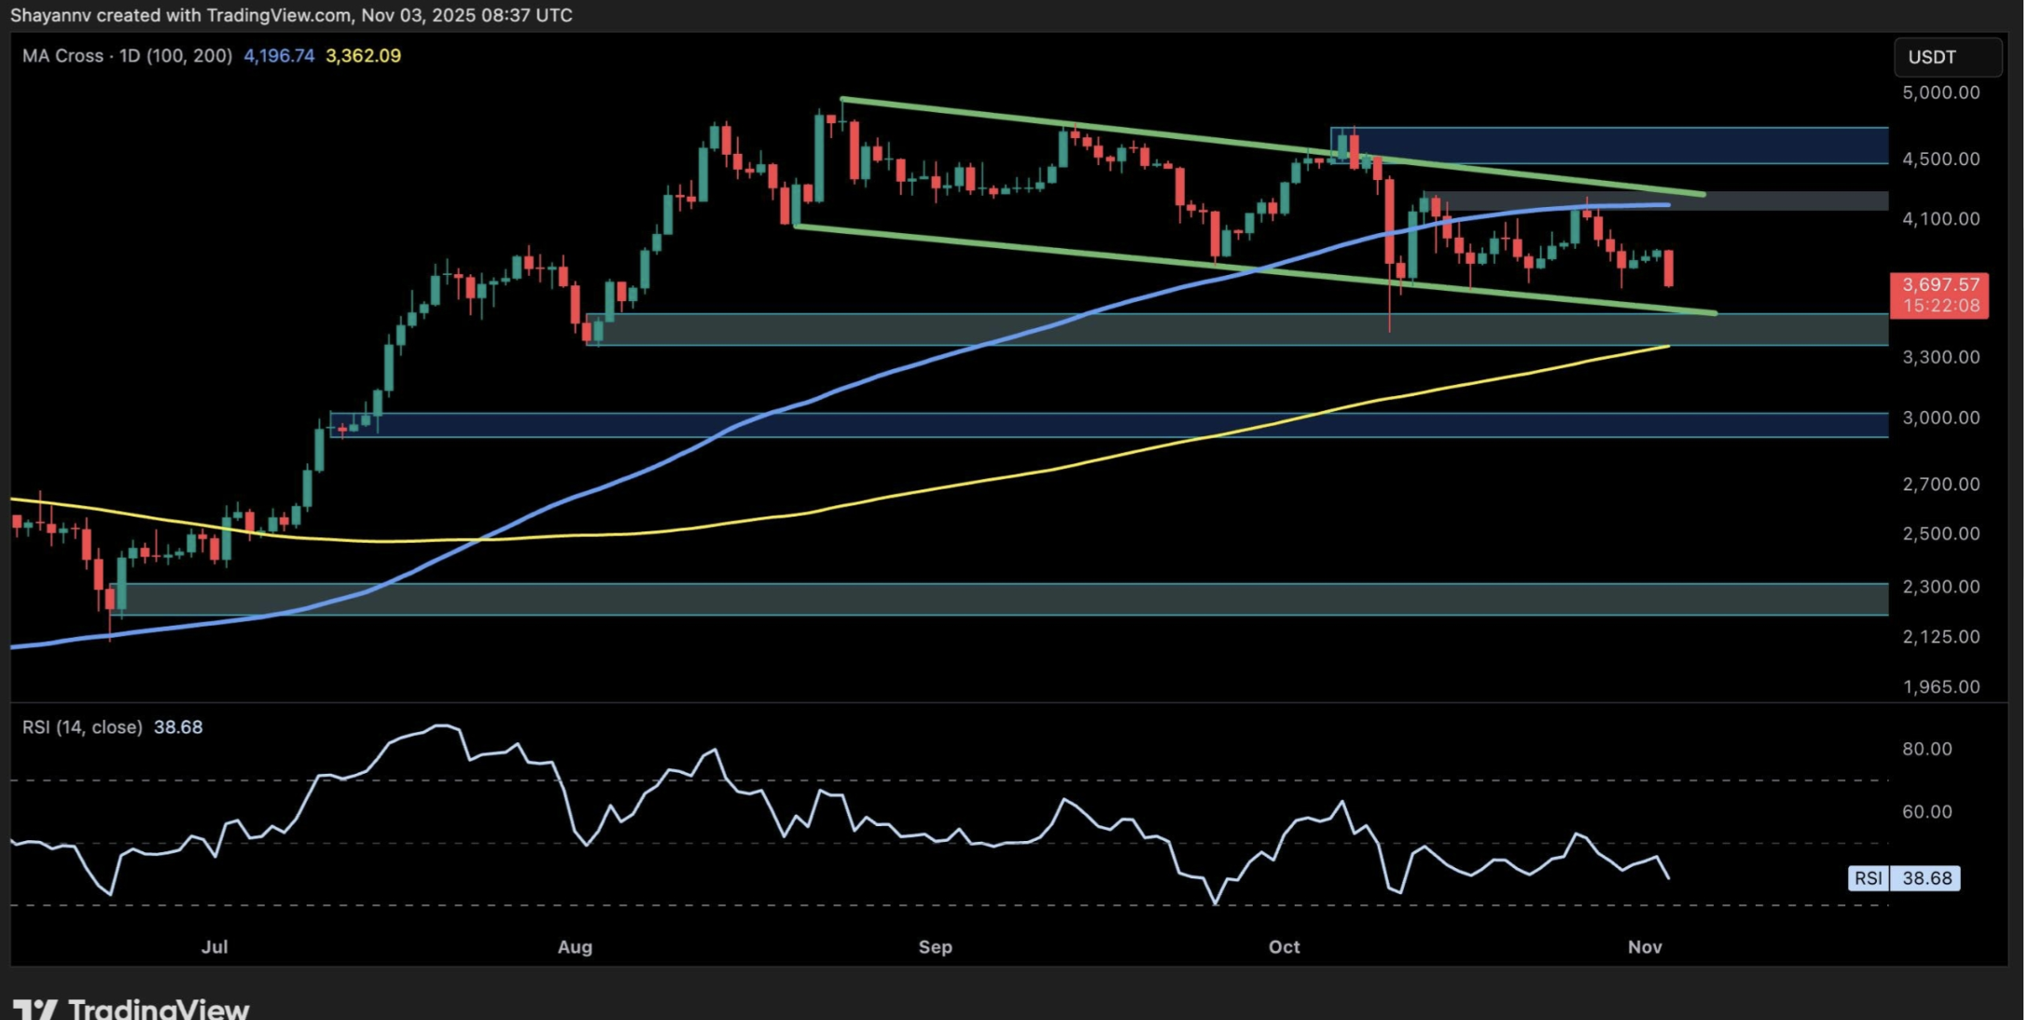Click the RSI (14, close) legend title
This screenshot has width=2030, height=1020.
(82, 727)
